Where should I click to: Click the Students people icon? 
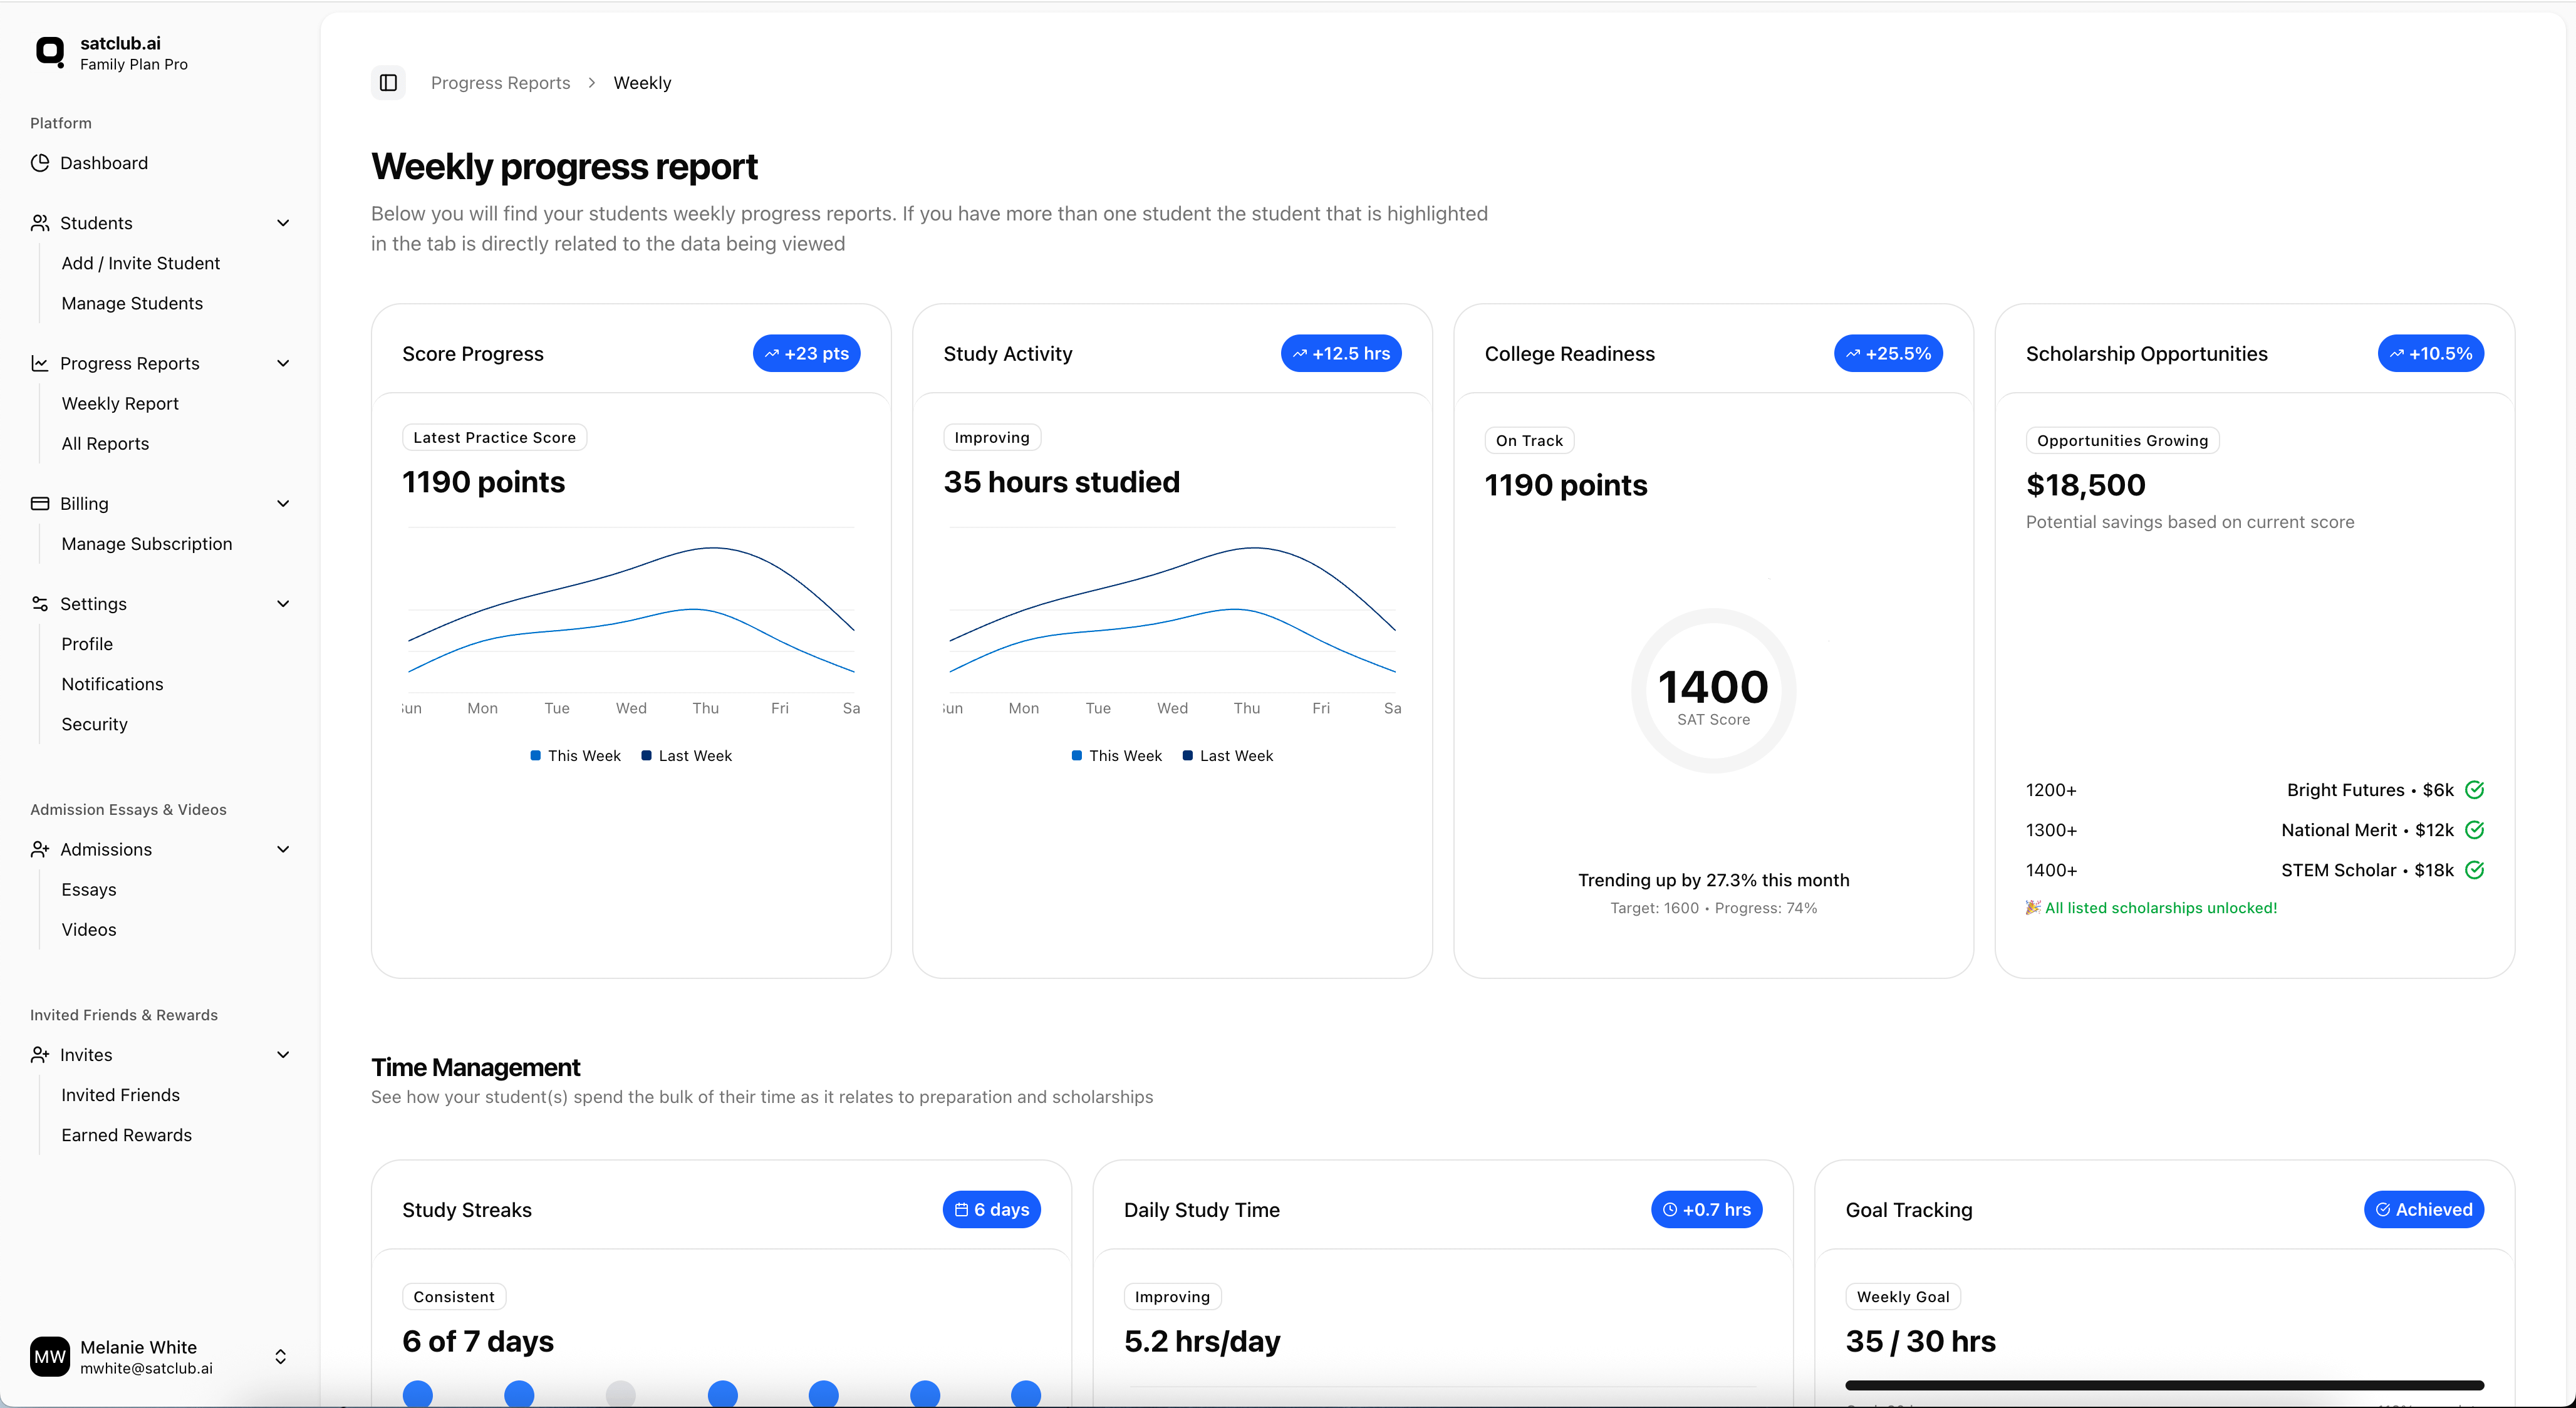(x=40, y=223)
